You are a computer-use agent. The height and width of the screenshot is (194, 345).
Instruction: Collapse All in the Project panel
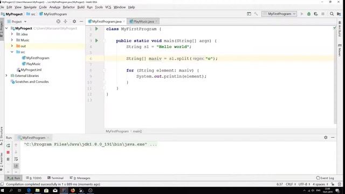click(x=65, y=22)
